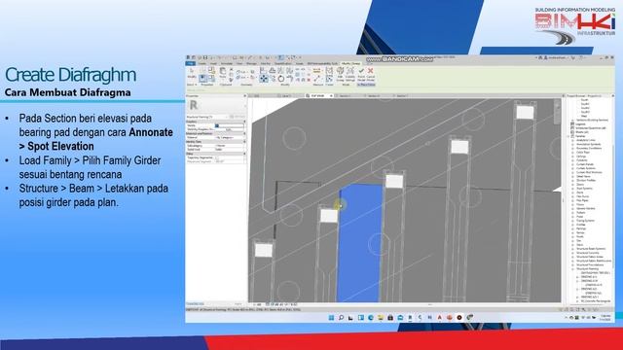Activate the highlighted Move tool
This screenshot has width=623, height=350.
click(x=264, y=79)
